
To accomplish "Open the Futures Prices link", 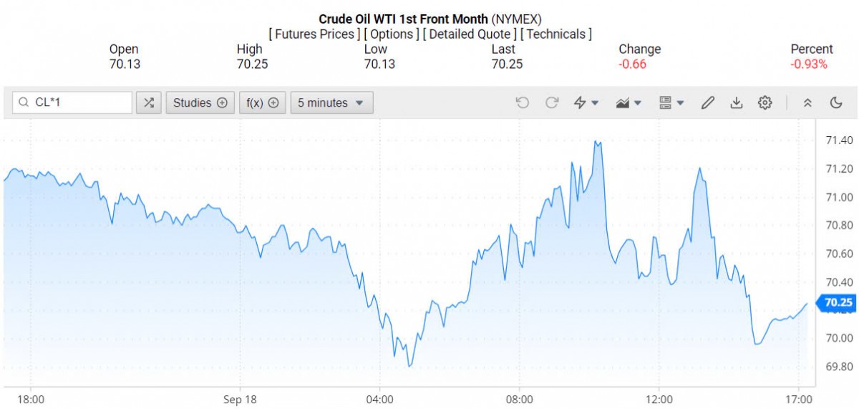I will coord(314,34).
